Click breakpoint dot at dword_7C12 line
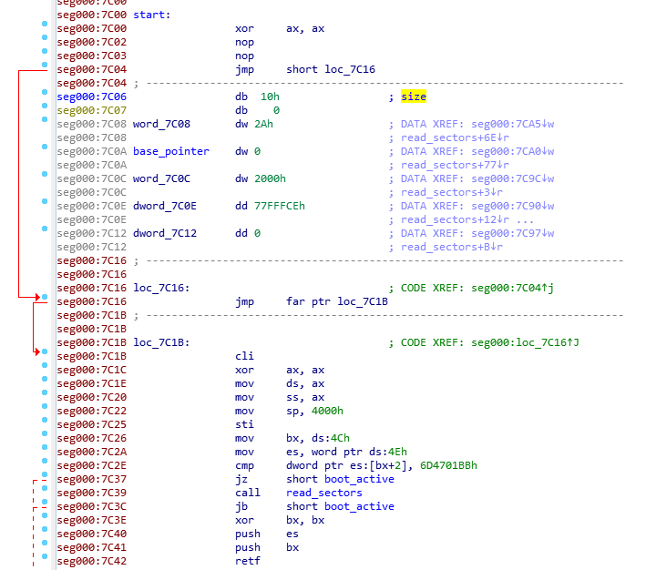This screenshot has width=646, height=570. click(45, 229)
